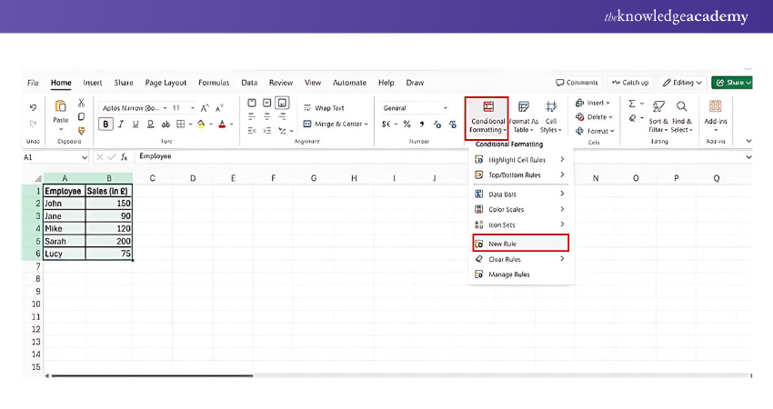
Task: Click the Insert function fx icon
Action: [125, 156]
